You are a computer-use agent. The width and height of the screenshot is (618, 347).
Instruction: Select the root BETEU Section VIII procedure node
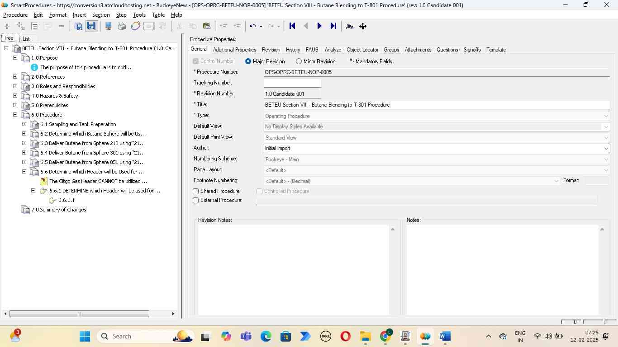(x=99, y=48)
